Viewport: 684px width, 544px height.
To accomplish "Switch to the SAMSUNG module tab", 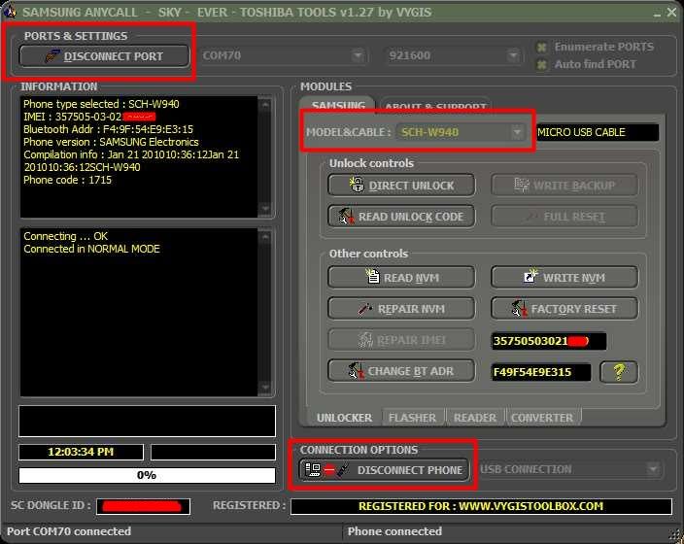I will coord(338,105).
